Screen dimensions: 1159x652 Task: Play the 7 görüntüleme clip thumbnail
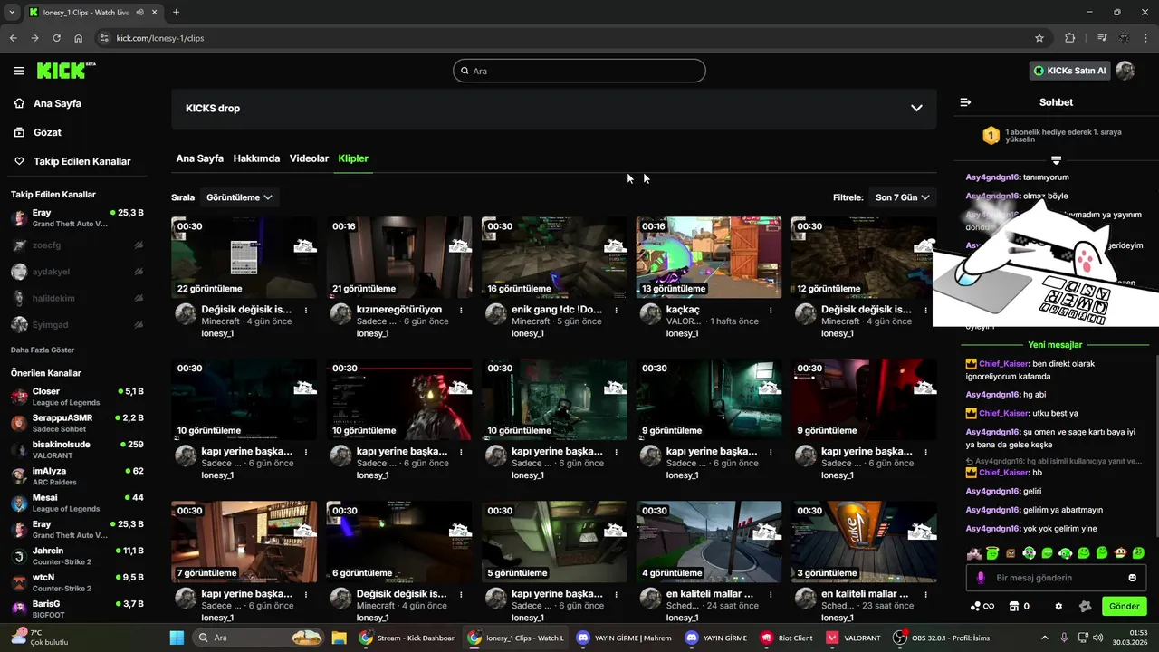[244, 542]
